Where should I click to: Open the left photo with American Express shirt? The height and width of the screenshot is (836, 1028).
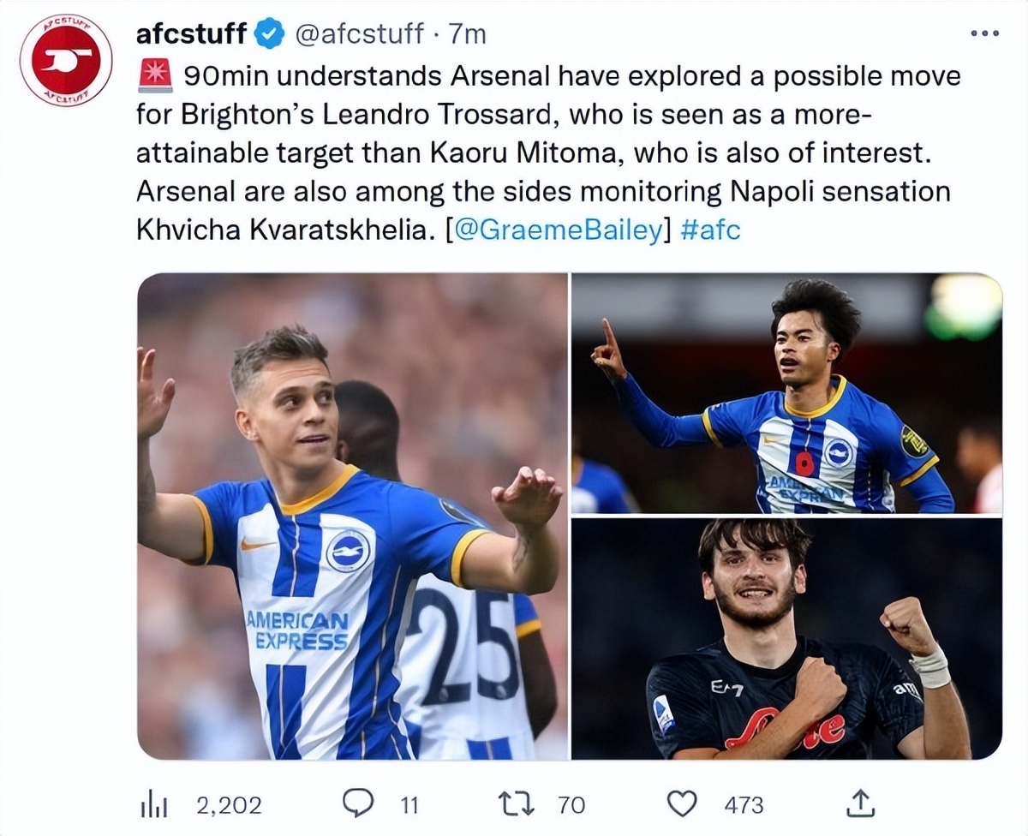[352, 516]
